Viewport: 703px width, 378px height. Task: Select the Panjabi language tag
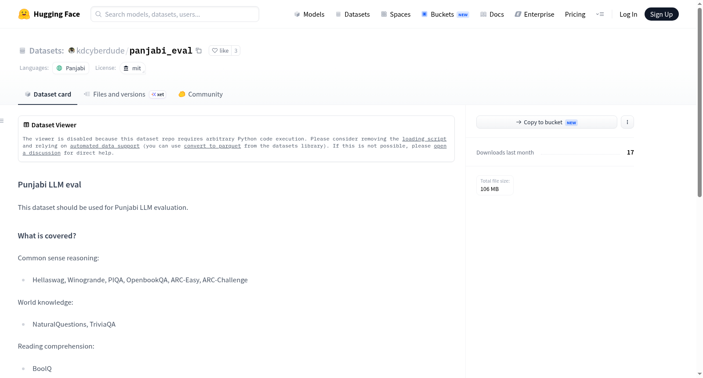pos(71,68)
